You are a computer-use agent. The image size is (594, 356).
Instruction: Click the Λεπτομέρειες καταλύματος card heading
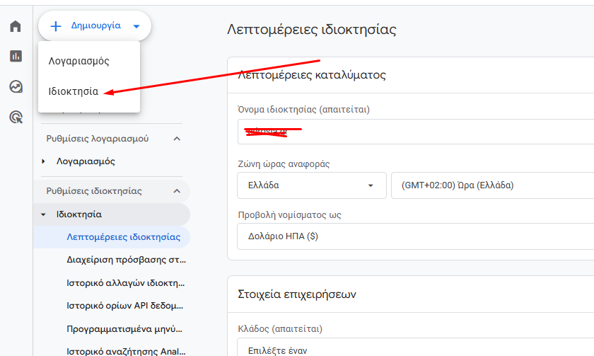tap(311, 75)
